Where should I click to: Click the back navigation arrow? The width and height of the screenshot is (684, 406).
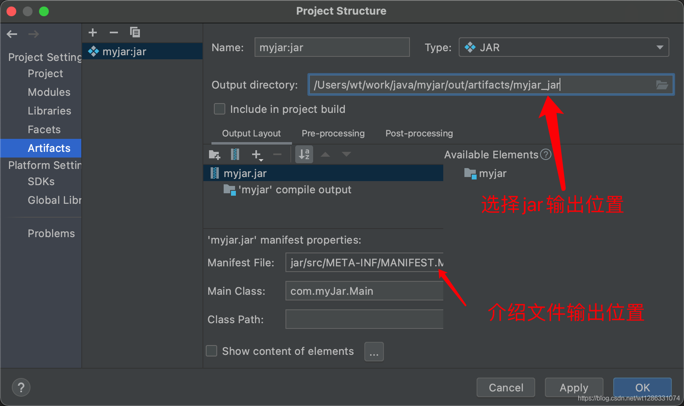tap(12, 34)
